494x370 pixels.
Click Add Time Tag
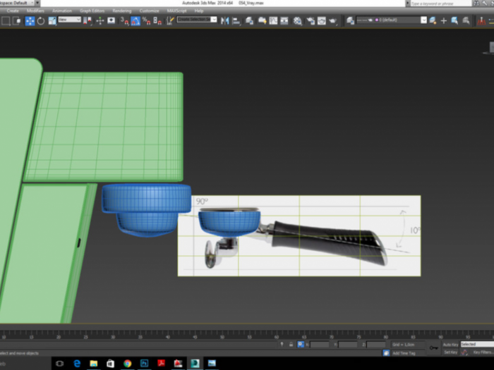404,353
